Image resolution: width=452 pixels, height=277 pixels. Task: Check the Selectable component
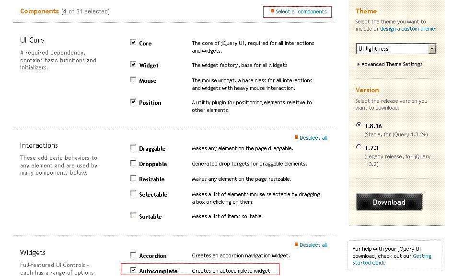[133, 193]
